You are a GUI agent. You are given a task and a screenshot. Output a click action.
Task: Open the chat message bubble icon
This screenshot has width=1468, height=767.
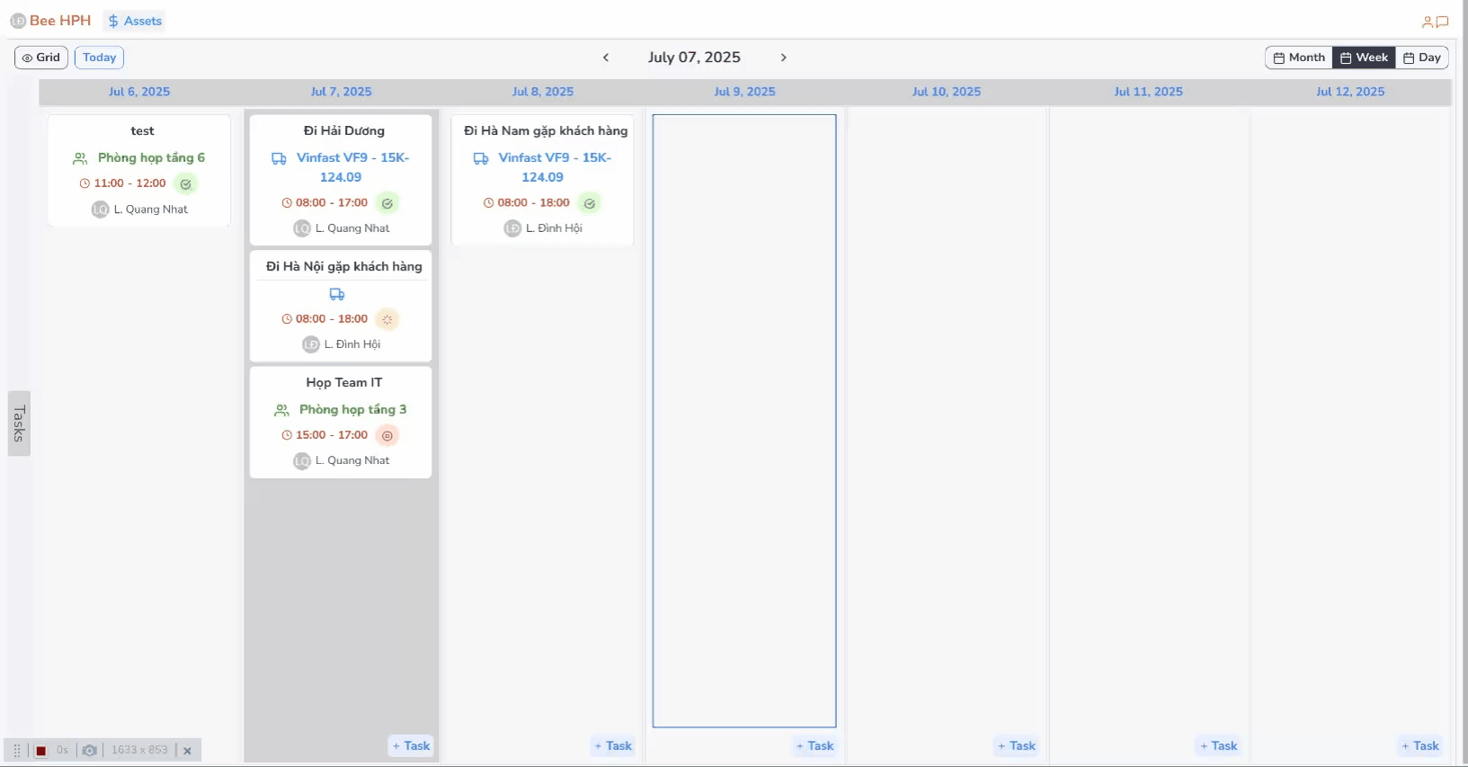pos(1442,22)
